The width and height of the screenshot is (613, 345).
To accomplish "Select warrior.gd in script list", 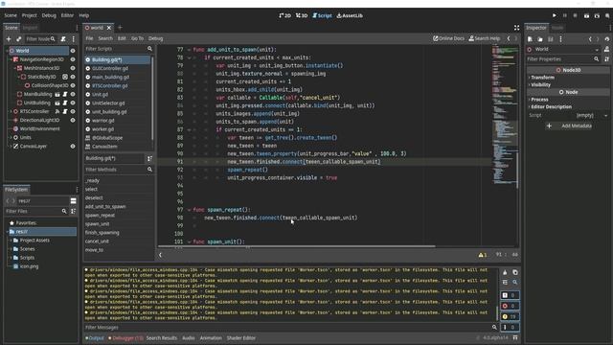I will point(102,121).
